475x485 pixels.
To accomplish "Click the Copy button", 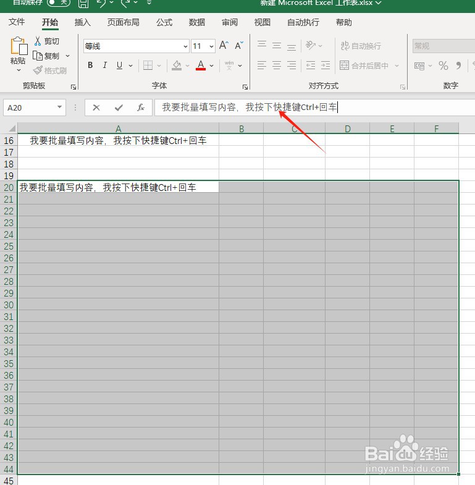I will [x=46, y=56].
